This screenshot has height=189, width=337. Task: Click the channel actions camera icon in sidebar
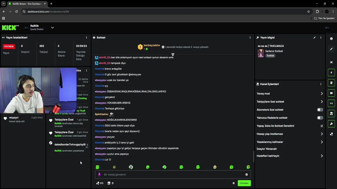(331, 113)
